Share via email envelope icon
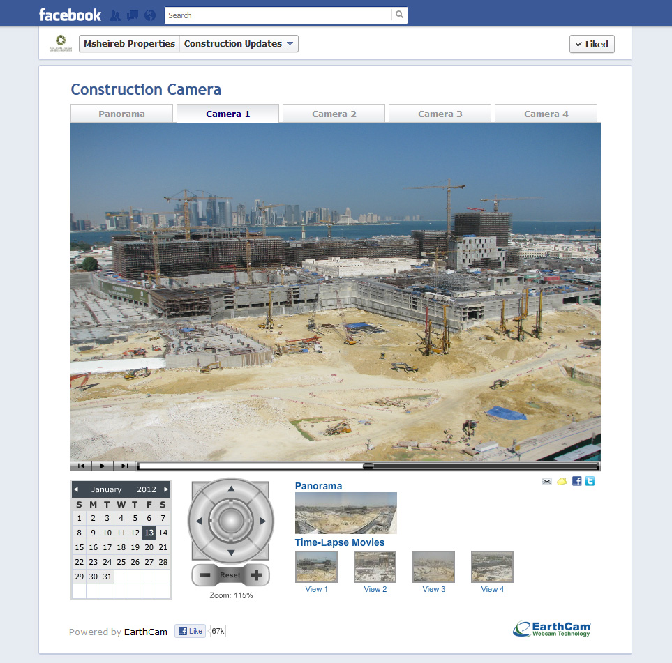The image size is (672, 663). click(x=546, y=482)
